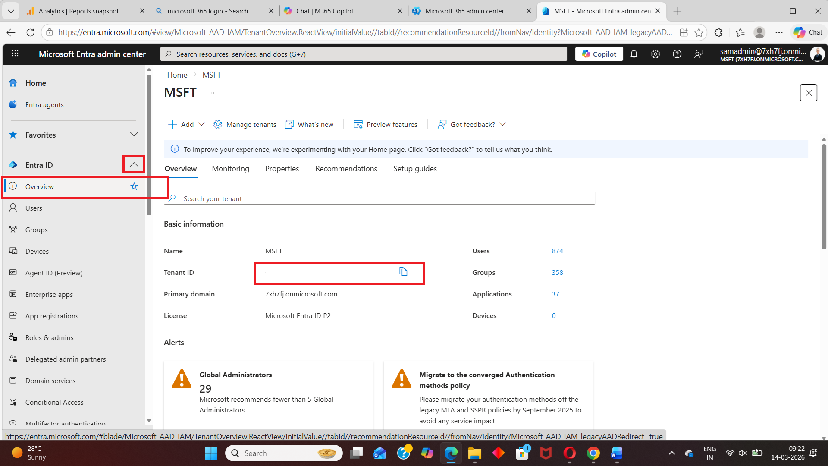This screenshot has height=466, width=828.
Task: Switch to the Monitoring tab
Action: point(230,169)
